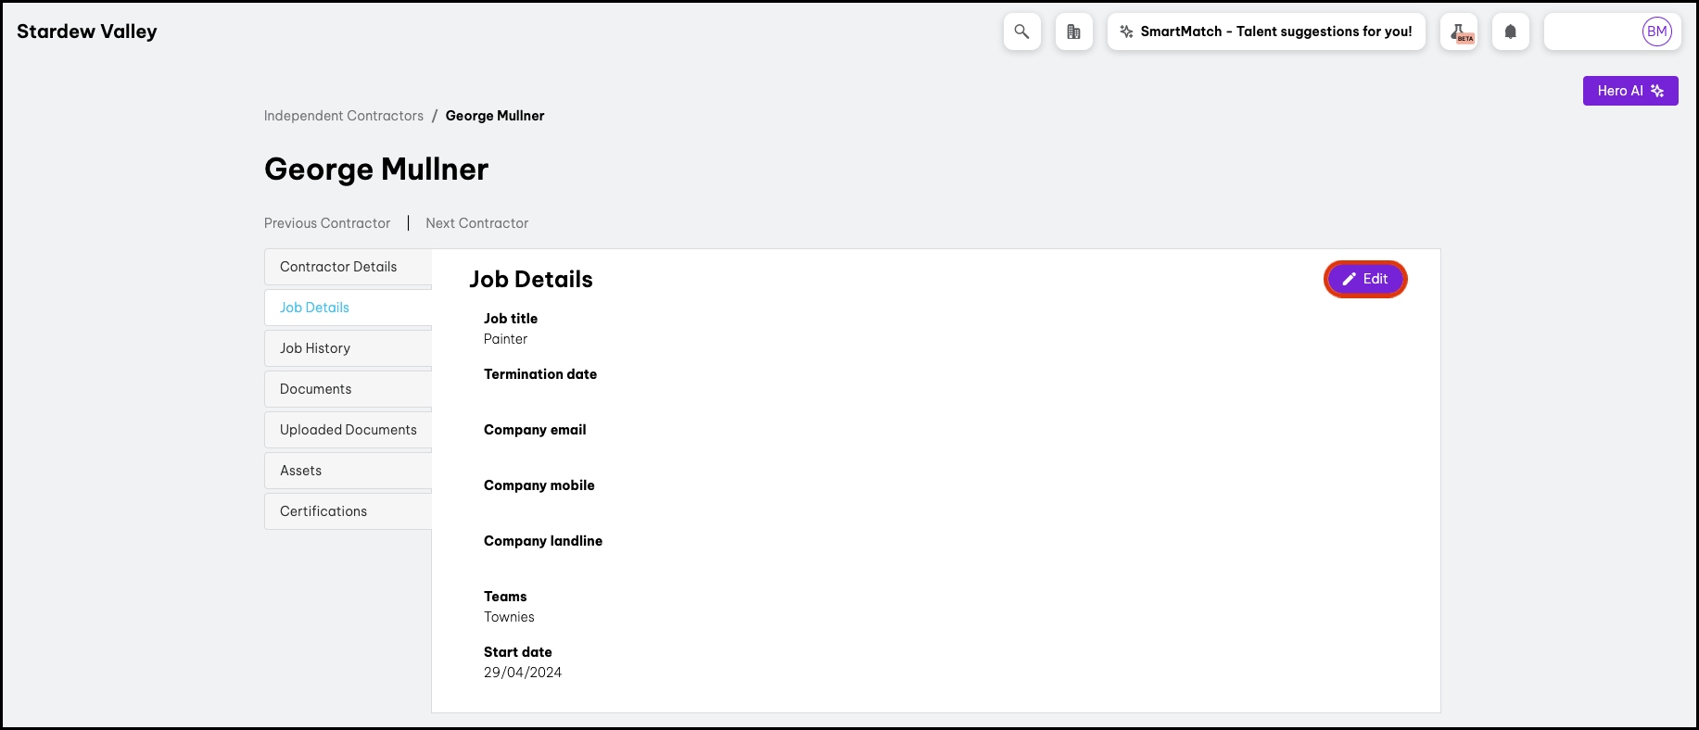This screenshot has height=730, width=1699.
Task: Open the search magnifier icon
Action: coord(1021,31)
